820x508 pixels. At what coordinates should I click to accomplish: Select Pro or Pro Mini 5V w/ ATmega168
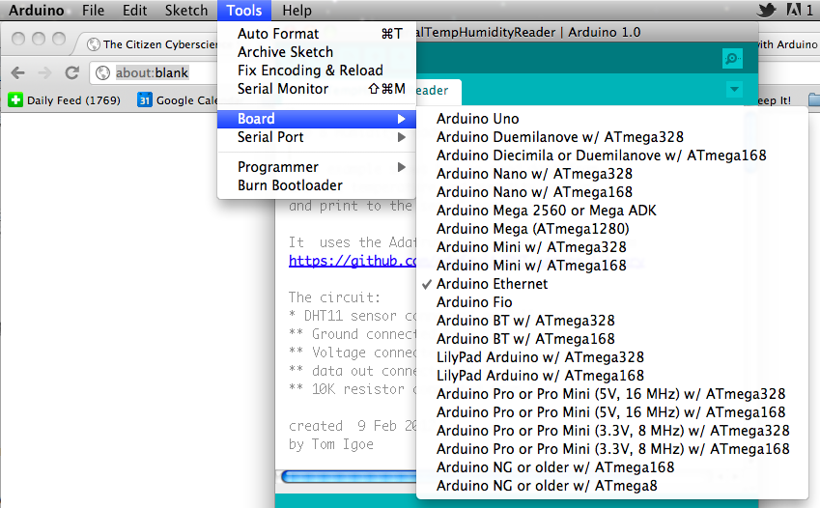pos(612,411)
